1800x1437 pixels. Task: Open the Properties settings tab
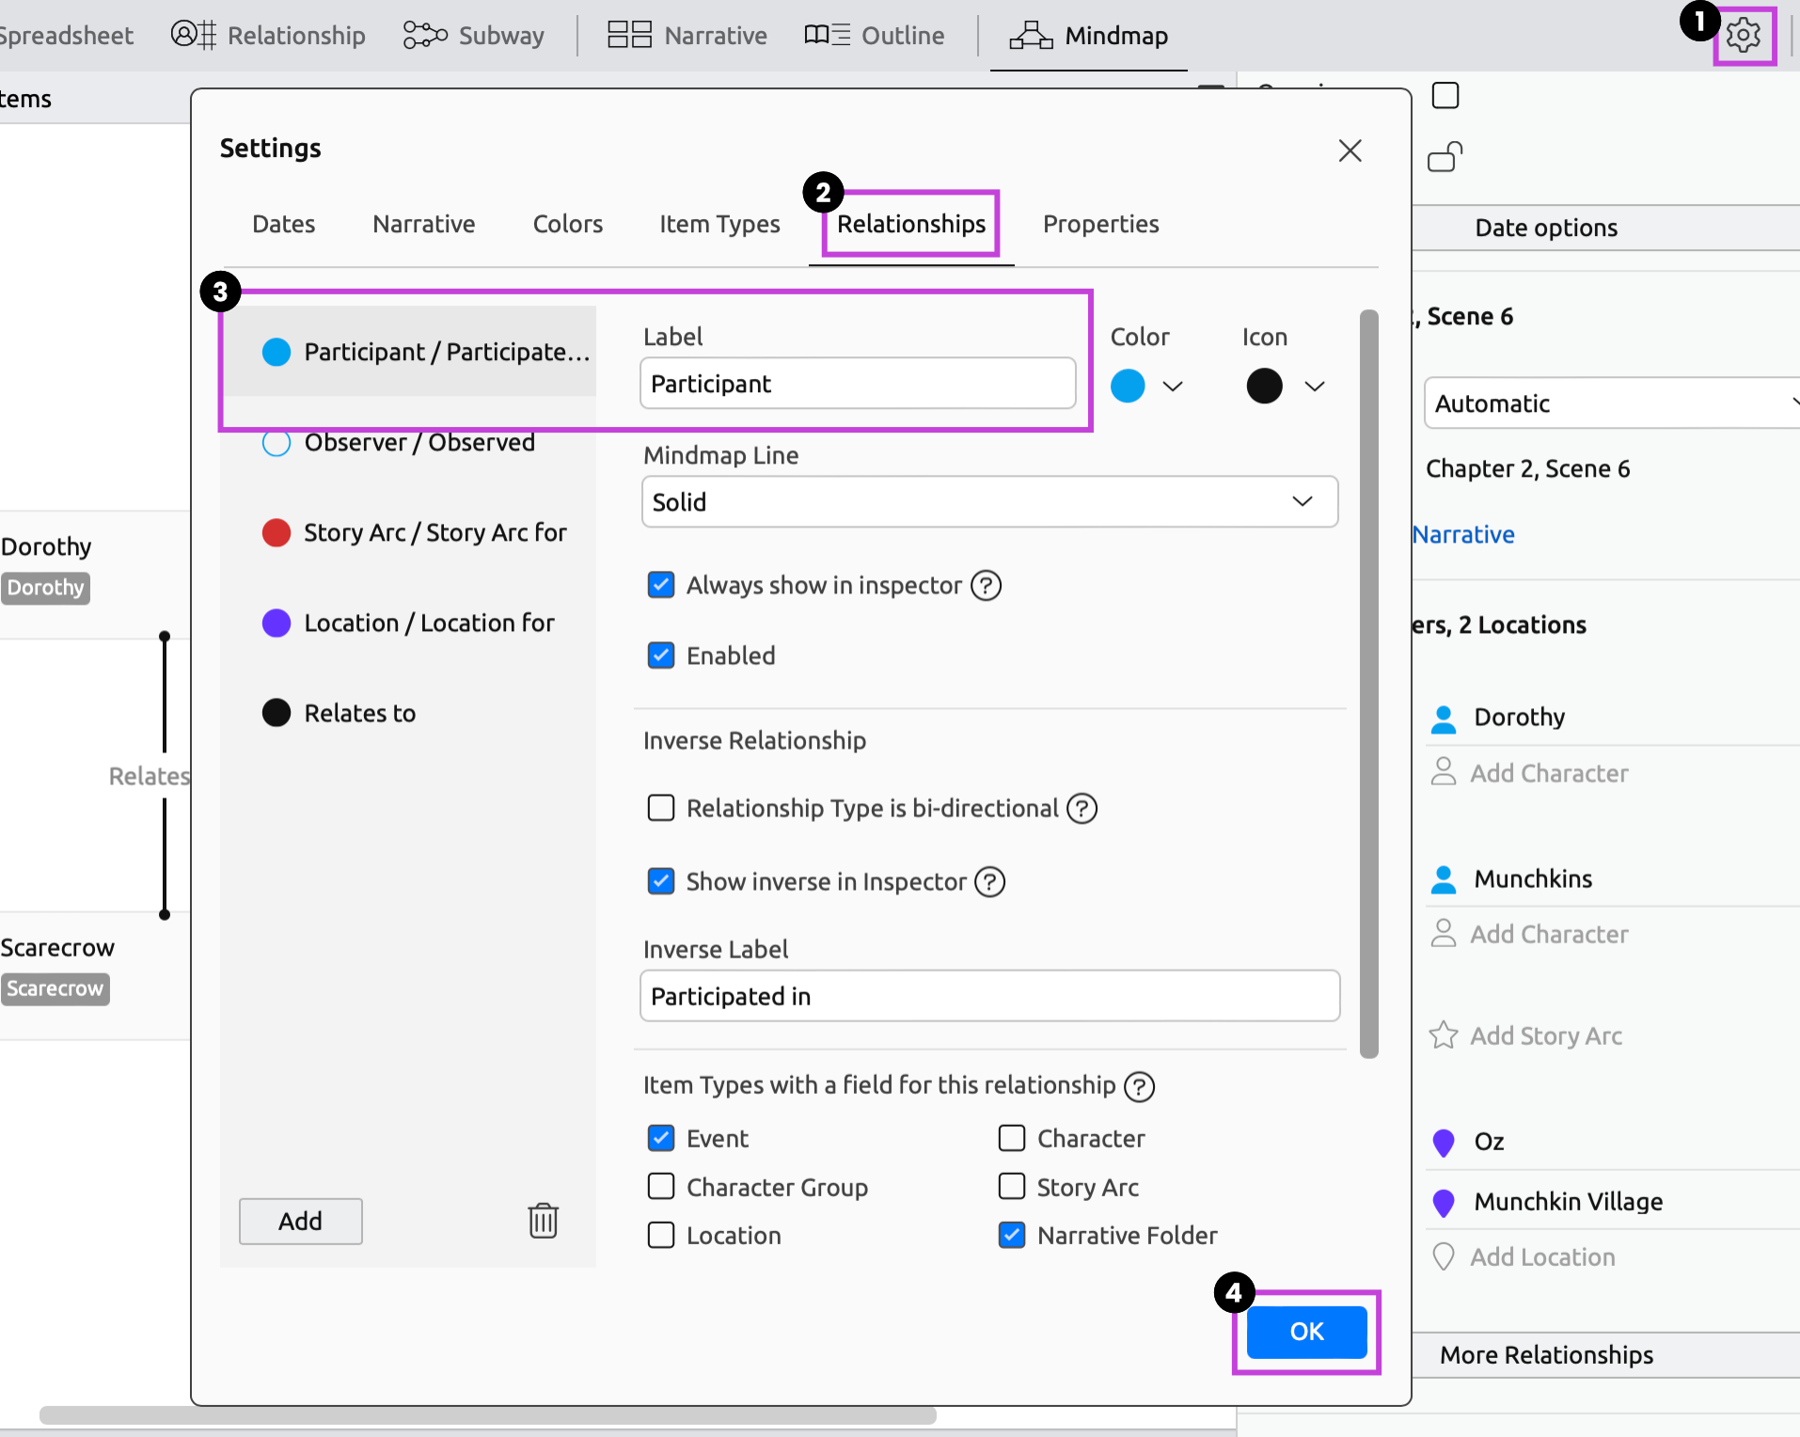click(1101, 224)
